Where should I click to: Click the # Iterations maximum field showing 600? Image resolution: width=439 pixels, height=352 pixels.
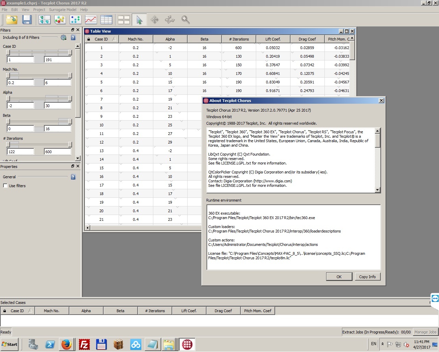[x=58, y=152]
